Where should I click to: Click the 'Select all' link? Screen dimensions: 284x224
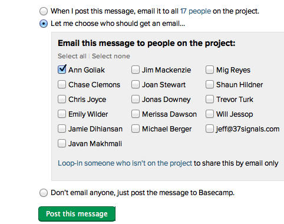coord(72,56)
